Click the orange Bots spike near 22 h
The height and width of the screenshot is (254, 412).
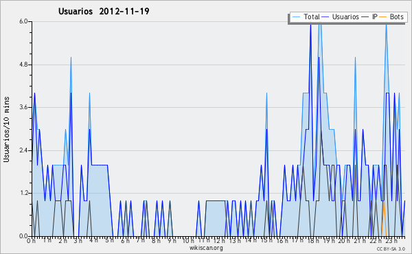[x=384, y=218]
